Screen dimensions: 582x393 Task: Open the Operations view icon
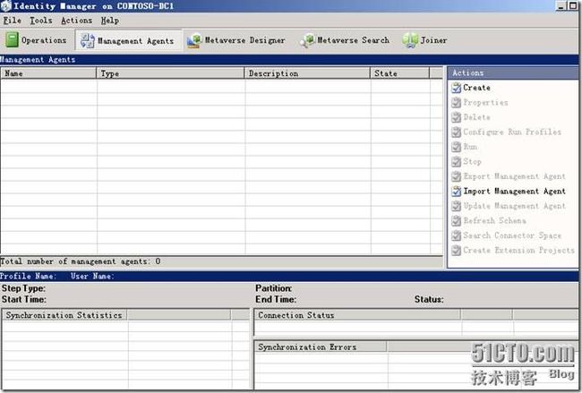click(x=12, y=39)
